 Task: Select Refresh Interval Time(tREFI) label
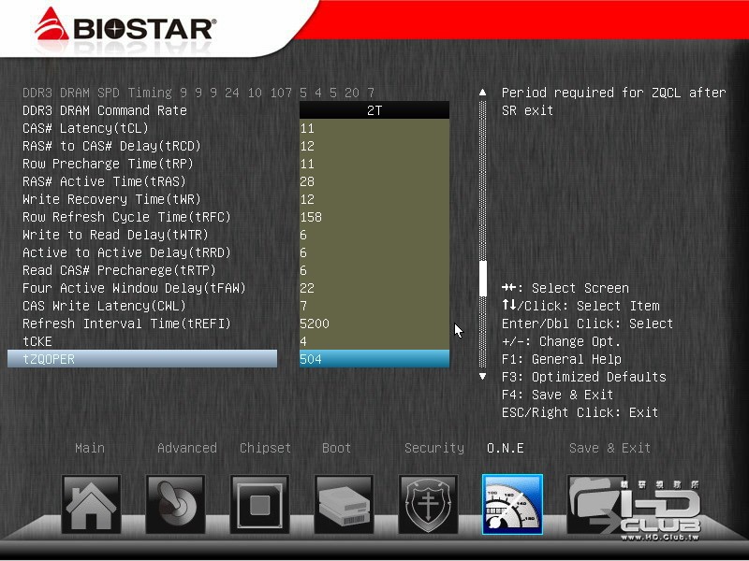126,324
